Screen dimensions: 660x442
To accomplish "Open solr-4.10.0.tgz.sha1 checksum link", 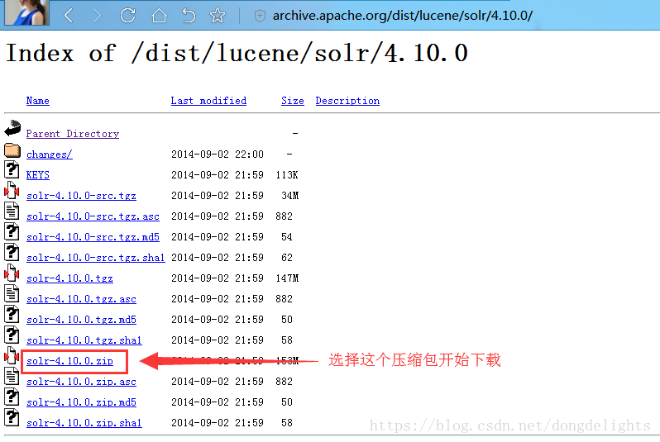I will (x=84, y=340).
